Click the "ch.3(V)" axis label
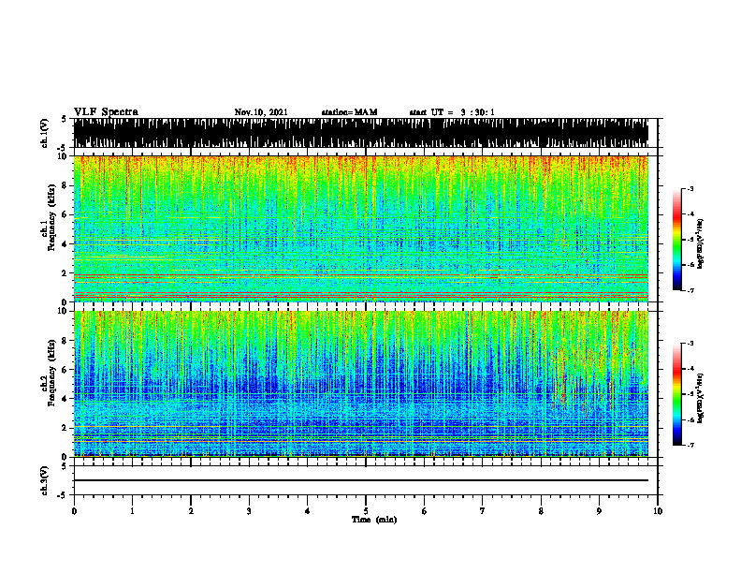 pyautogui.click(x=44, y=480)
